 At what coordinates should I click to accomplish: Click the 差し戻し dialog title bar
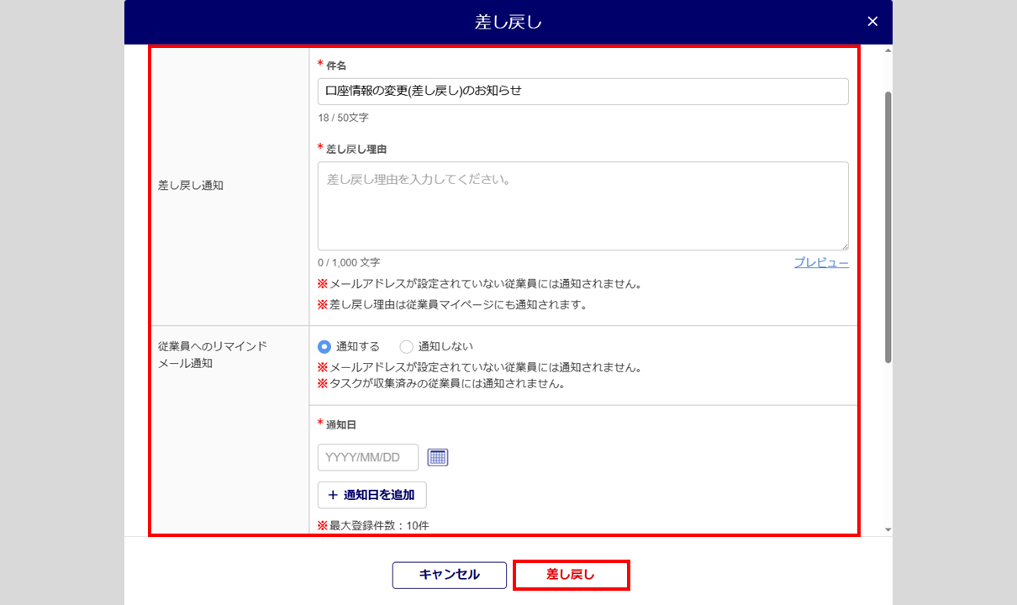click(508, 22)
